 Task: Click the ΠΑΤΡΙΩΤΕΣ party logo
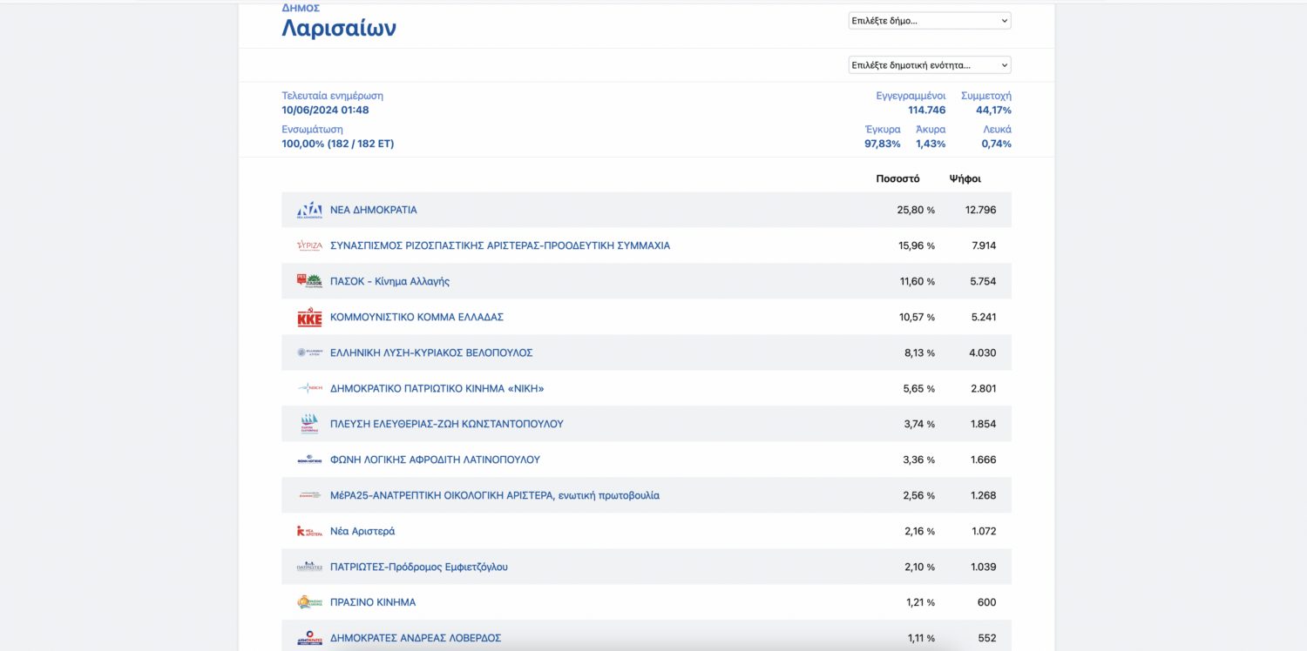(x=309, y=567)
